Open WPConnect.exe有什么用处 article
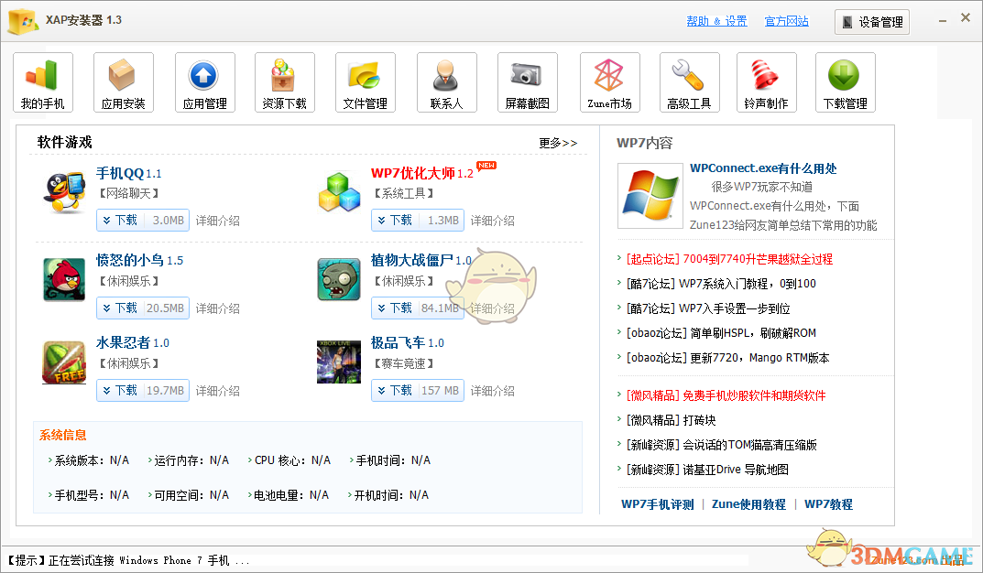This screenshot has height=573, width=983. point(763,168)
